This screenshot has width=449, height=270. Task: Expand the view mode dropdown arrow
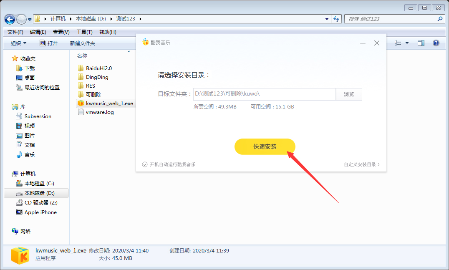coord(407,43)
